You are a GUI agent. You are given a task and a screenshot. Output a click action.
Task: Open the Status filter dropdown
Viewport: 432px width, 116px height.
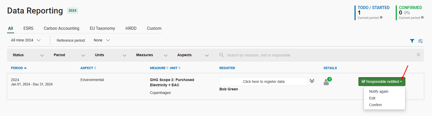[x=28, y=55]
